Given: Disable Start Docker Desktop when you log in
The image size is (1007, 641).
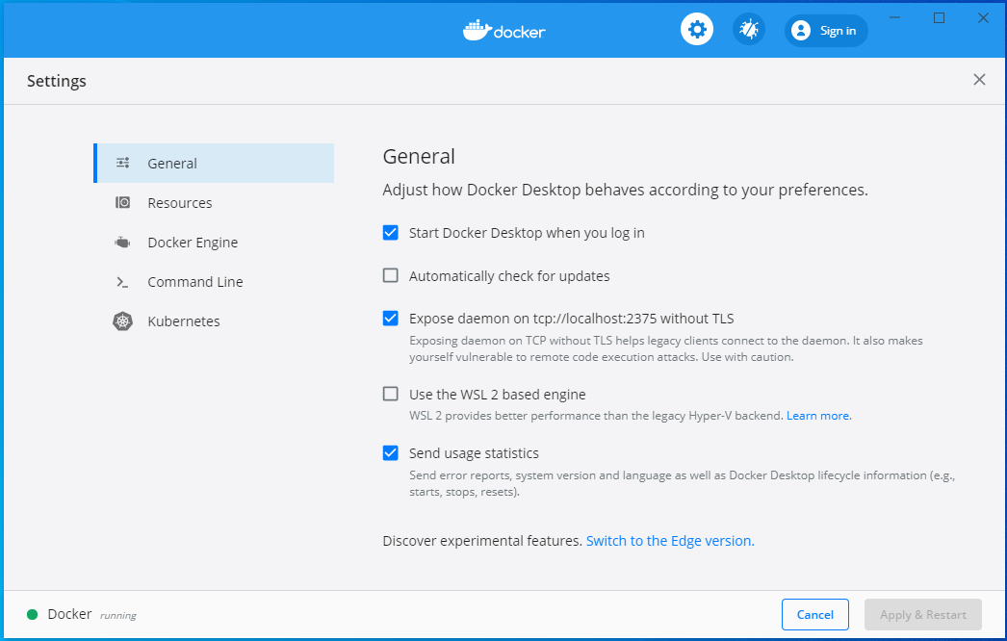Looking at the screenshot, I should [x=390, y=232].
